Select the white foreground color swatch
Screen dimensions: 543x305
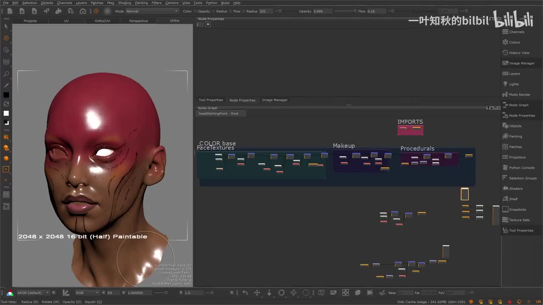pos(6,113)
